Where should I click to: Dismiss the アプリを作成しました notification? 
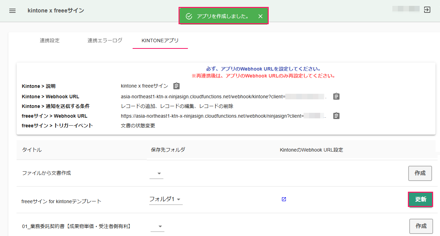pyautogui.click(x=260, y=16)
